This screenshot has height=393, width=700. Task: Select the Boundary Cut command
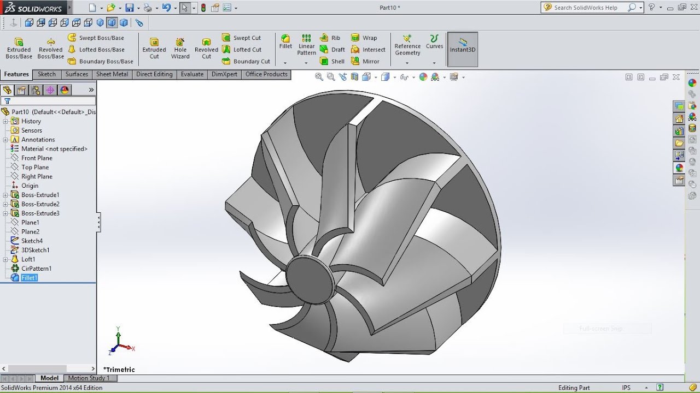point(246,61)
